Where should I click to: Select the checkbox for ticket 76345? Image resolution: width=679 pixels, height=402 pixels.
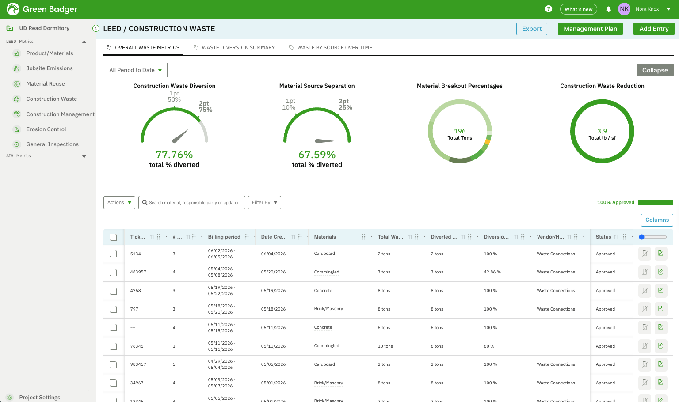coord(113,346)
